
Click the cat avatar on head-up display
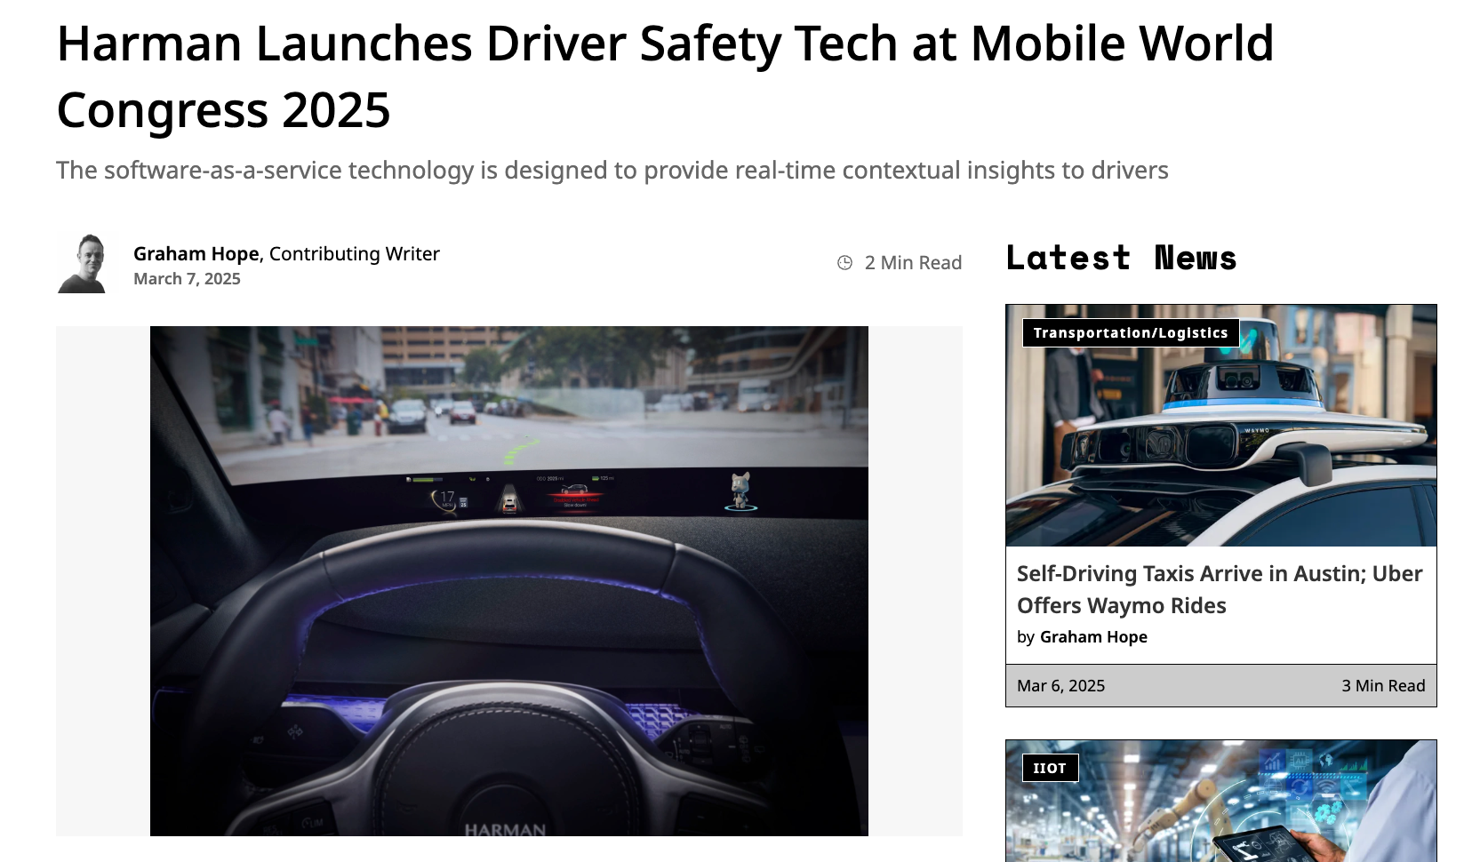coord(740,491)
